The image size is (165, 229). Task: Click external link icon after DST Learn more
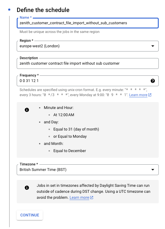click(92, 198)
